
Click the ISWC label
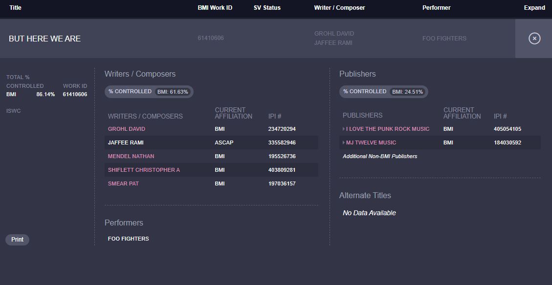pos(13,111)
